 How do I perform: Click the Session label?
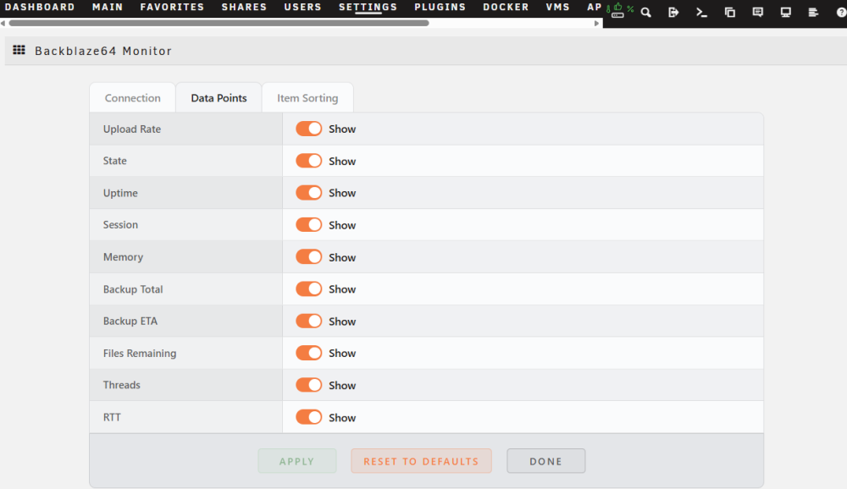click(x=120, y=224)
